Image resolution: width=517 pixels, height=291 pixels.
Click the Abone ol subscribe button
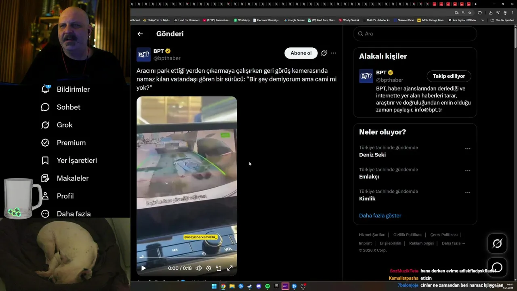click(301, 53)
